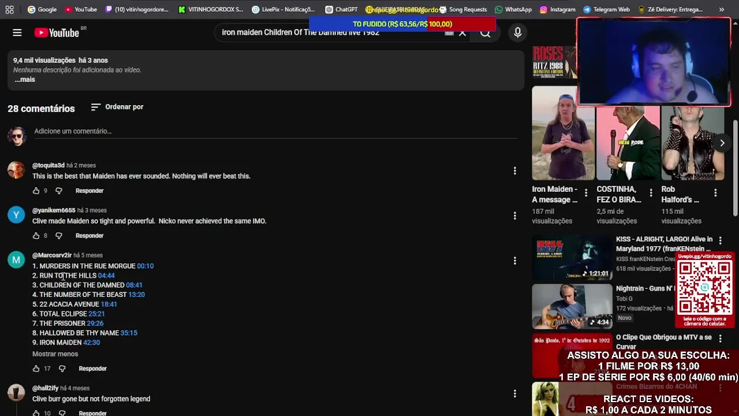739x416 pixels.
Task: Show more bookmarks with double chevron
Action: pyautogui.click(x=722, y=9)
